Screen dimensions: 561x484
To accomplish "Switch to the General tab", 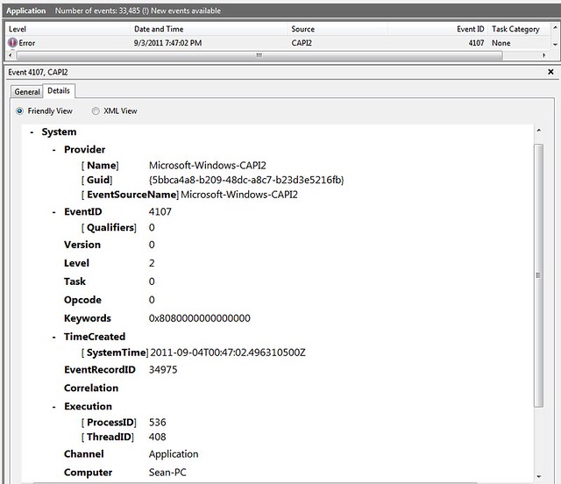I will (x=27, y=92).
